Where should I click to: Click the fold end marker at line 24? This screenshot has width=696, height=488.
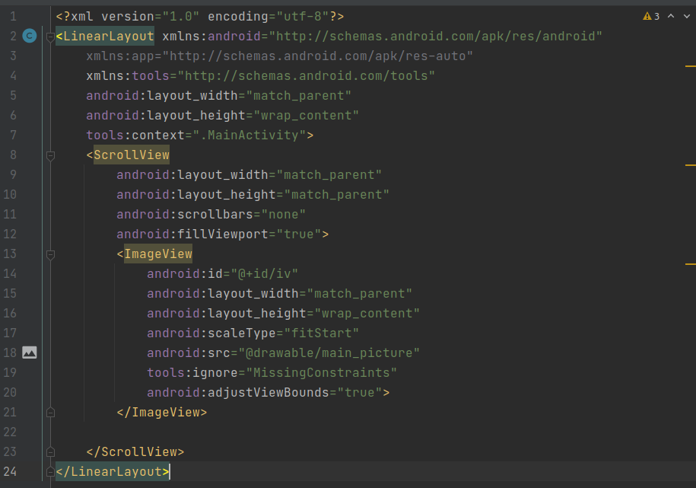[51, 471]
